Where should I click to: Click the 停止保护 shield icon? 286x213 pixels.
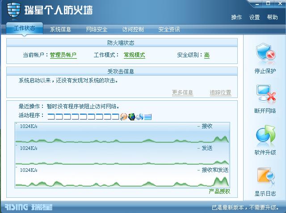265,52
